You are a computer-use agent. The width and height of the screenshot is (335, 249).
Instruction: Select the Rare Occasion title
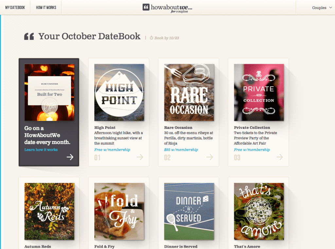pyautogui.click(x=178, y=128)
